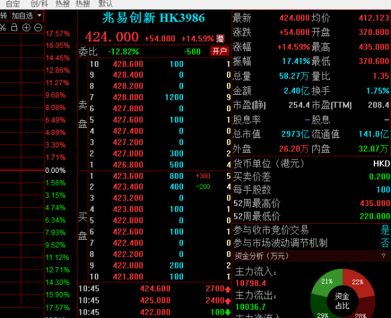Click the 参与收市竞价交易 value 是
391x318 pixels.
click(385, 230)
